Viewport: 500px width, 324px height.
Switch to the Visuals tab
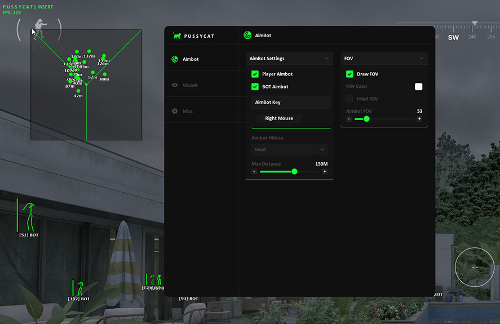pos(190,85)
